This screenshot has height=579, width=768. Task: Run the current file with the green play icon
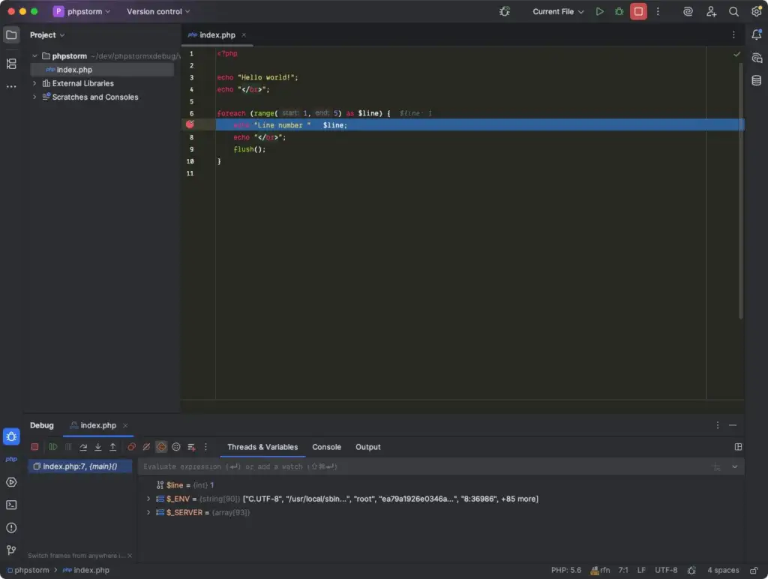coord(599,11)
